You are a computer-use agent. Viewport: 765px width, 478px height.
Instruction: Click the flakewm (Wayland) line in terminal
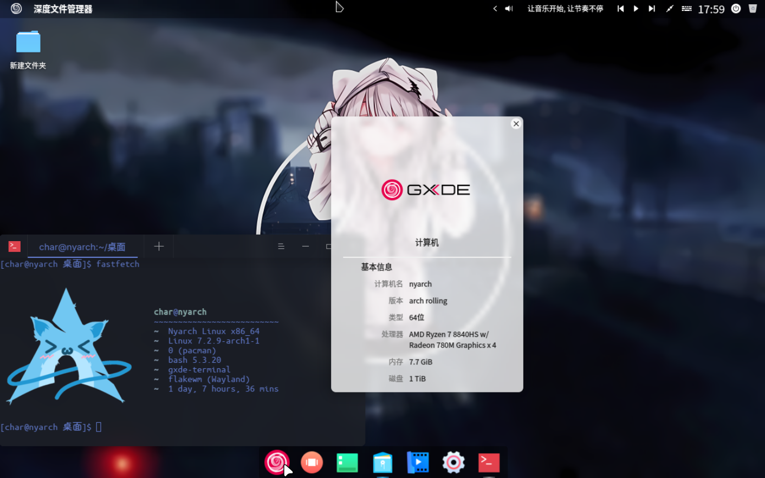209,380
